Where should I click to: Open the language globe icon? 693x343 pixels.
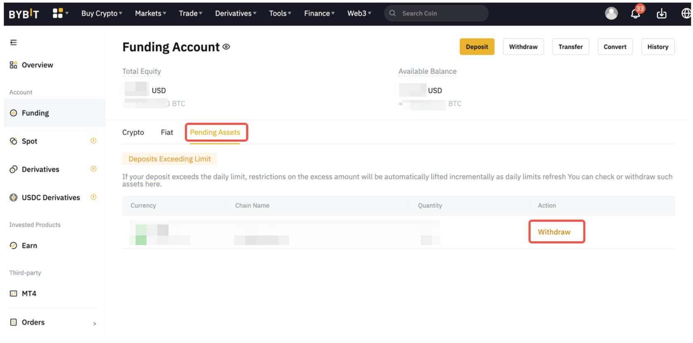pyautogui.click(x=686, y=14)
